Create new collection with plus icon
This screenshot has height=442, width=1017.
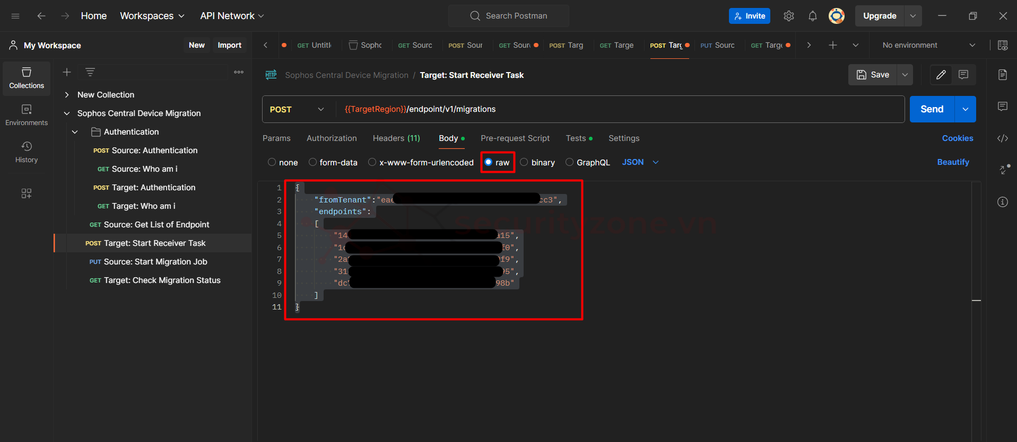[x=67, y=72]
